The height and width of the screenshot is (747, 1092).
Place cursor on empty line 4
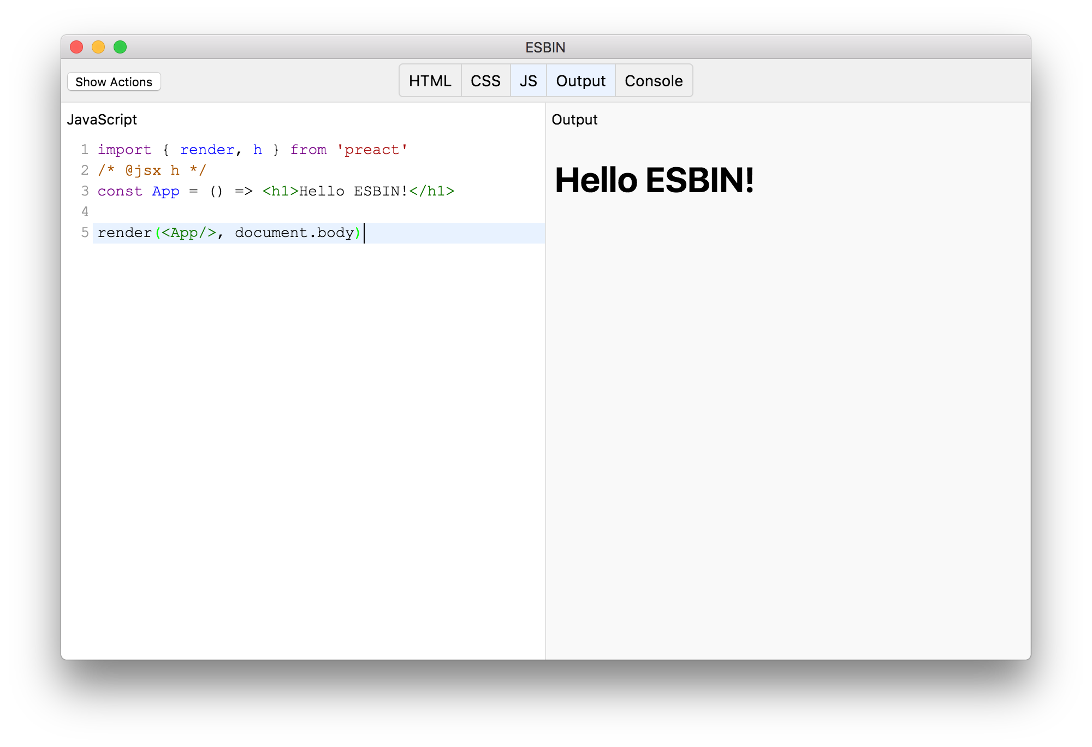(319, 212)
